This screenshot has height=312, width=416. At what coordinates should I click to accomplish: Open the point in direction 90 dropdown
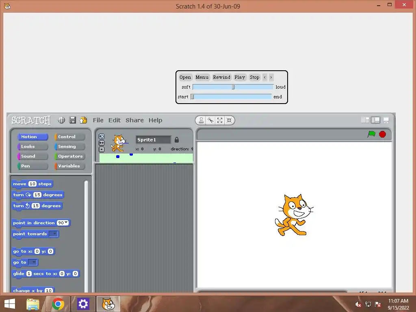click(66, 223)
